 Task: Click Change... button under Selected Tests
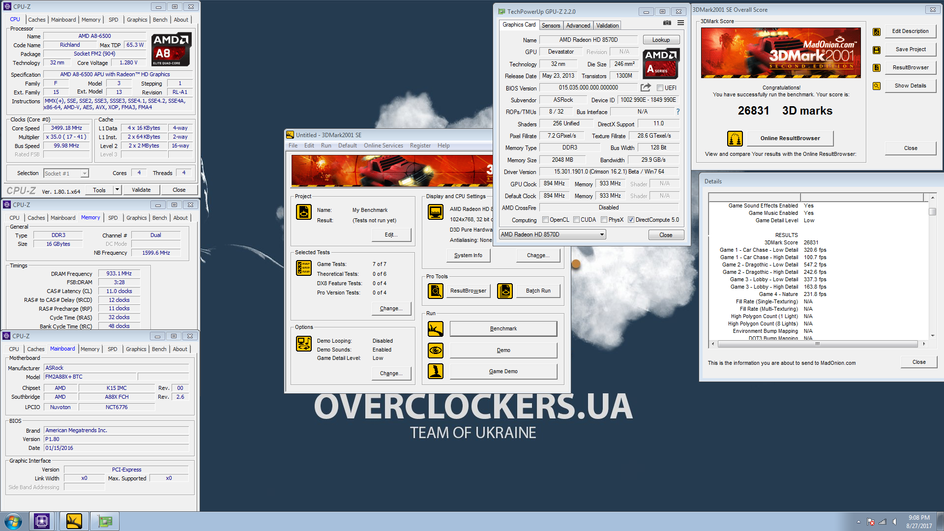click(x=391, y=308)
